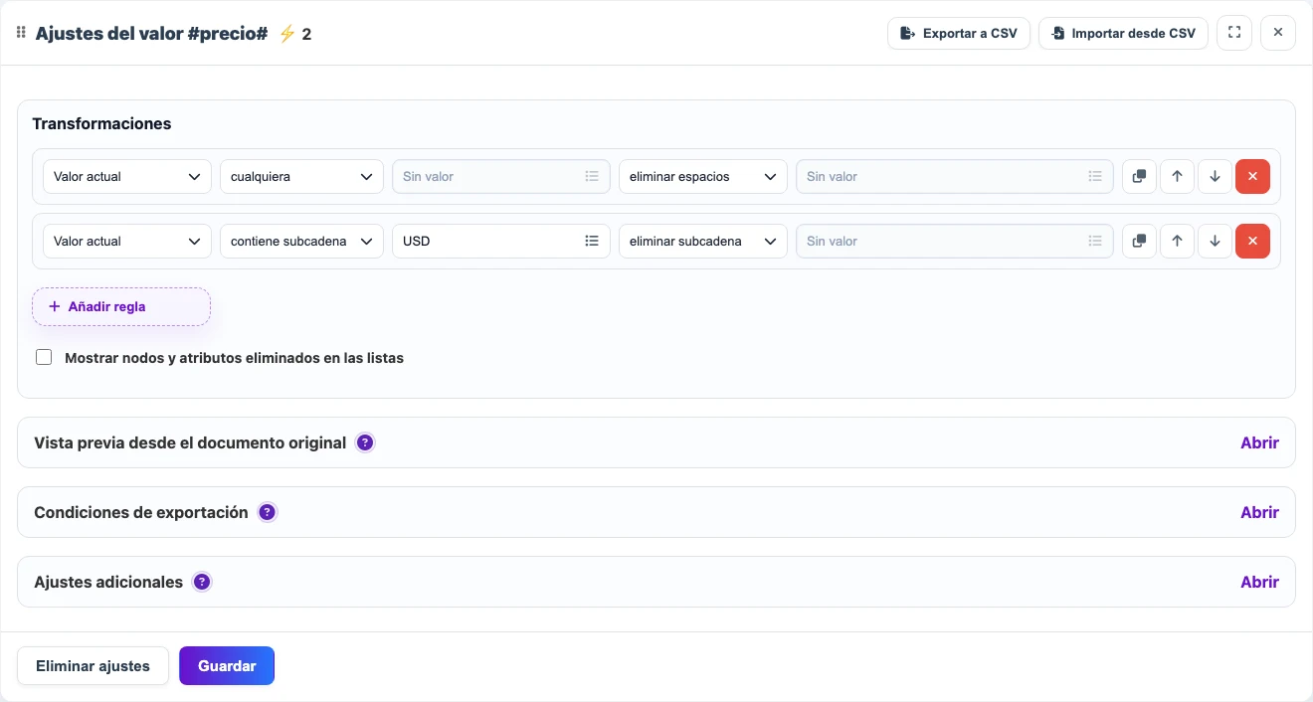Close the Ajustes del valor dialog

tap(1278, 33)
